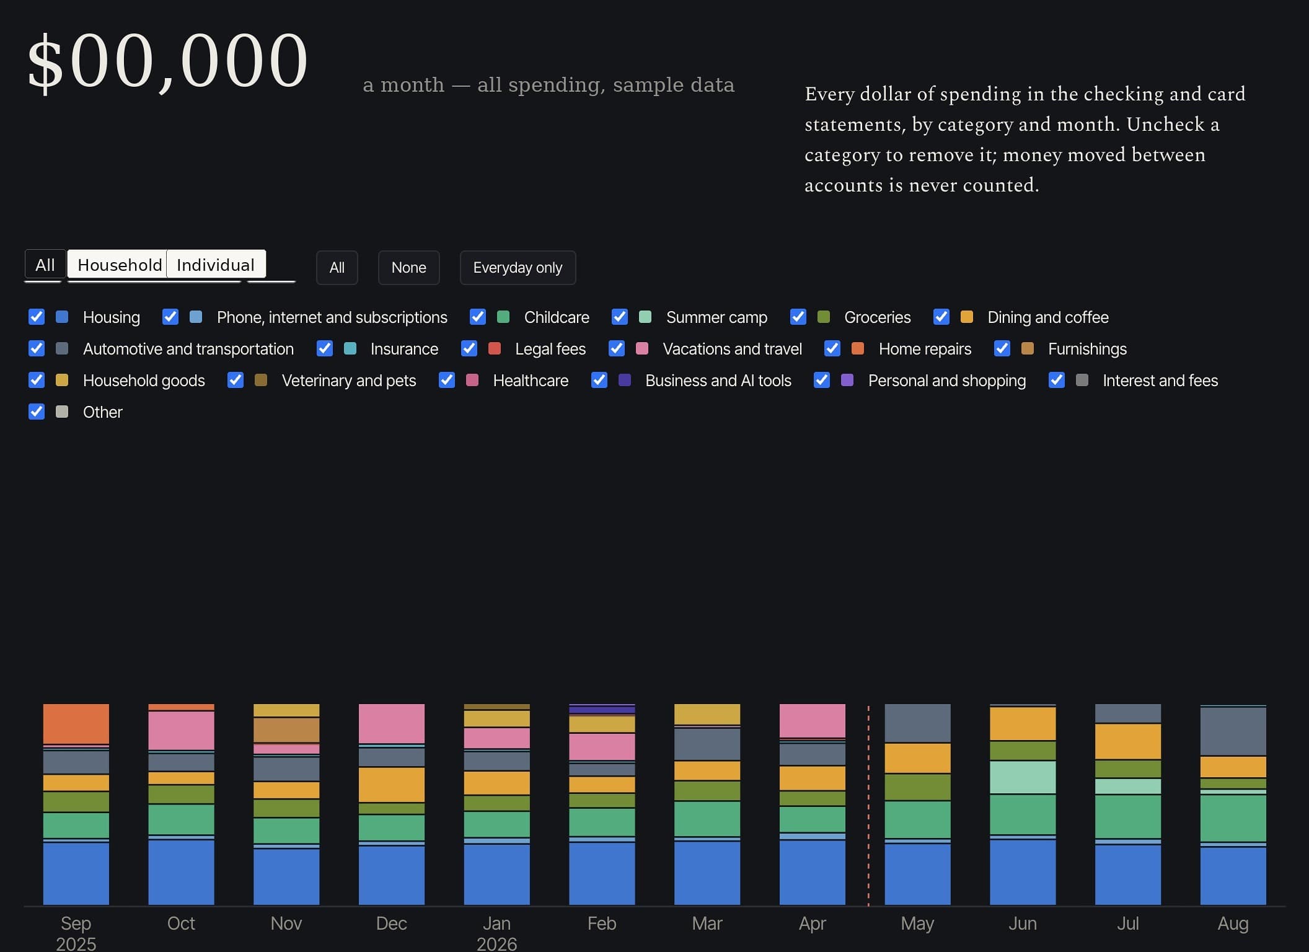
Task: Click the orange Home repairs swatch
Action: (858, 348)
